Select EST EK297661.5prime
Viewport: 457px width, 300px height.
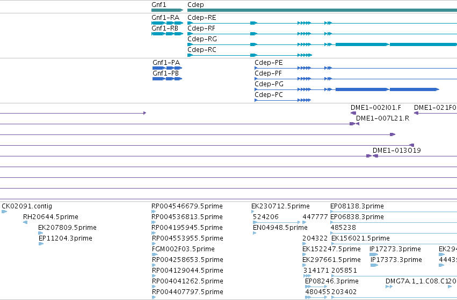331,260
